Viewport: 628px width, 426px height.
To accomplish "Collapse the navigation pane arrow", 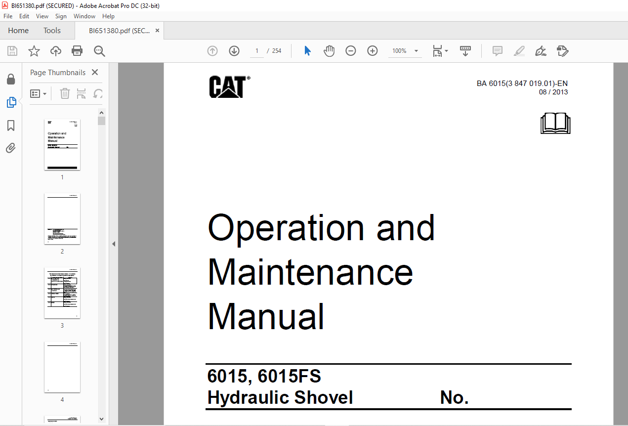I will [x=114, y=244].
